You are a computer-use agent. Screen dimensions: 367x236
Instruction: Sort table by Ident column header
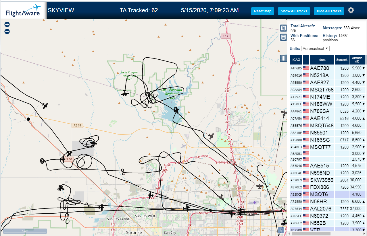[x=322, y=60]
